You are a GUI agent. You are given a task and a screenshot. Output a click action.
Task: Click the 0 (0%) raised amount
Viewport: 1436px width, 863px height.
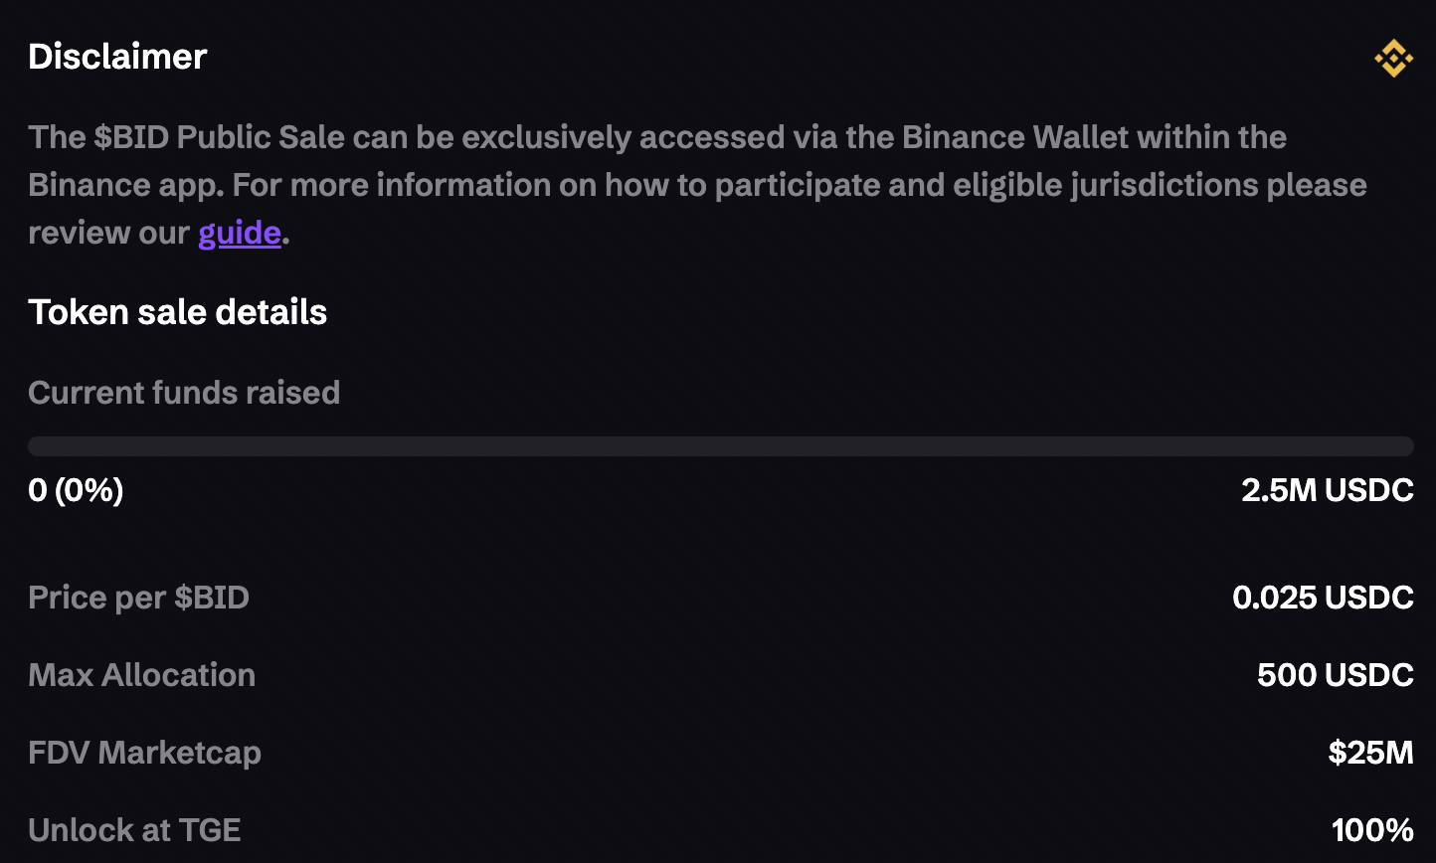tap(76, 490)
